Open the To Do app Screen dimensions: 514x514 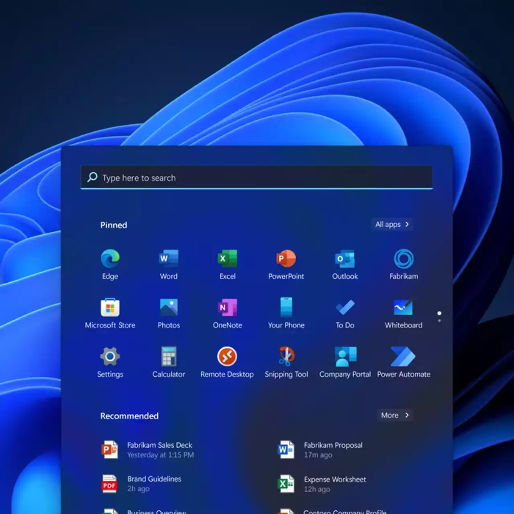(x=345, y=313)
